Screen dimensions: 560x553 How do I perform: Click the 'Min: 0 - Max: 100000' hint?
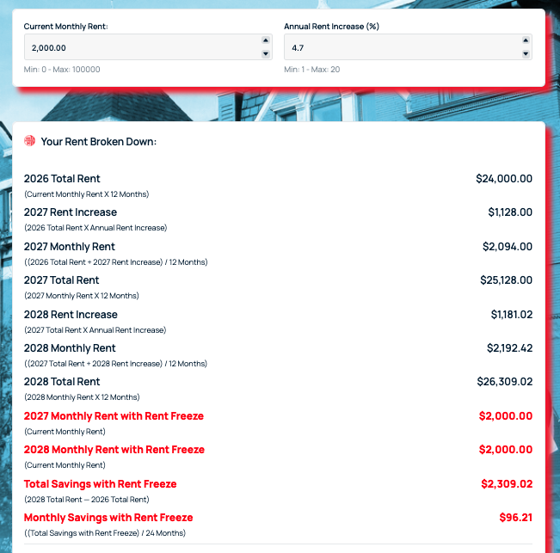(62, 70)
